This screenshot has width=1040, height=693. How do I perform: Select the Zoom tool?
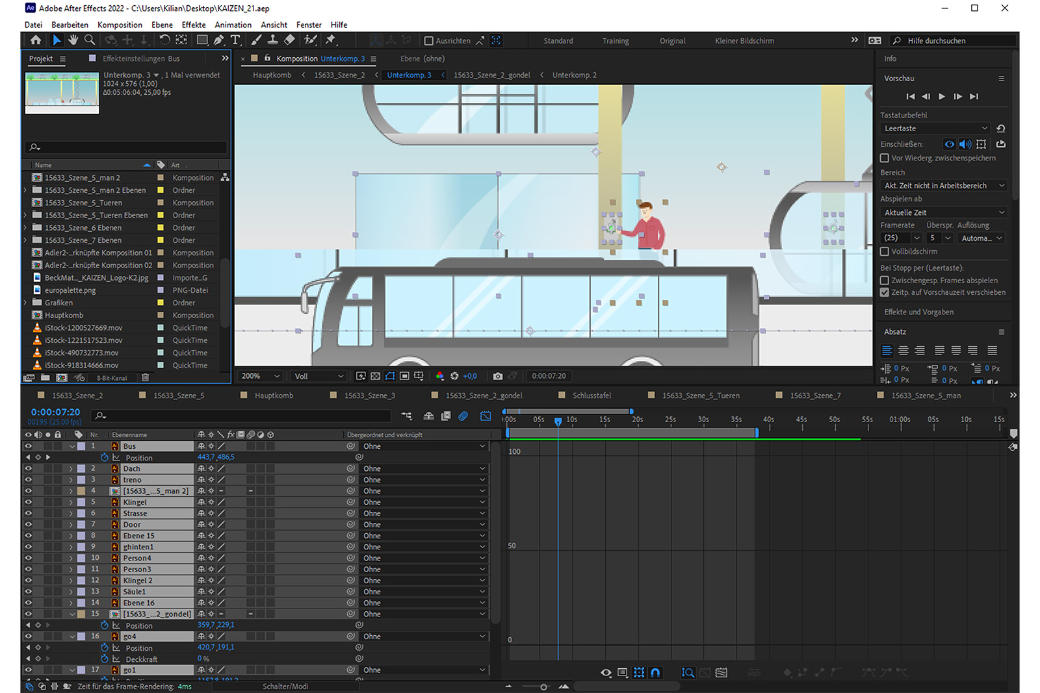[89, 40]
